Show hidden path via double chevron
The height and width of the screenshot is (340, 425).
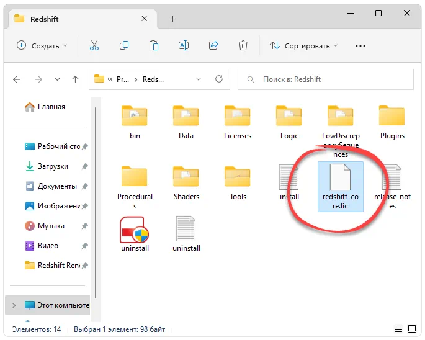[x=110, y=79]
